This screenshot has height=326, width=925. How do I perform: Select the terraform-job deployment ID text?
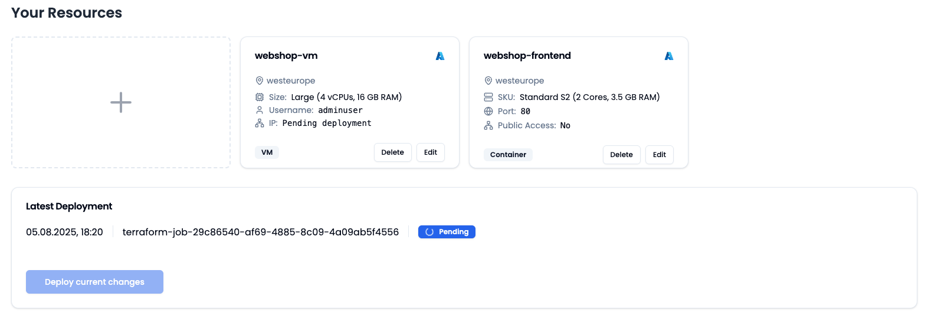click(261, 232)
